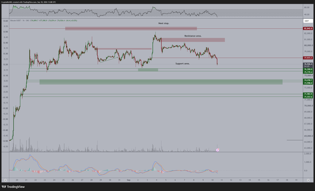The image size is (315, 191).
Task: Select the 'Next stop.' text annotation
Action: pyautogui.click(x=164, y=23)
